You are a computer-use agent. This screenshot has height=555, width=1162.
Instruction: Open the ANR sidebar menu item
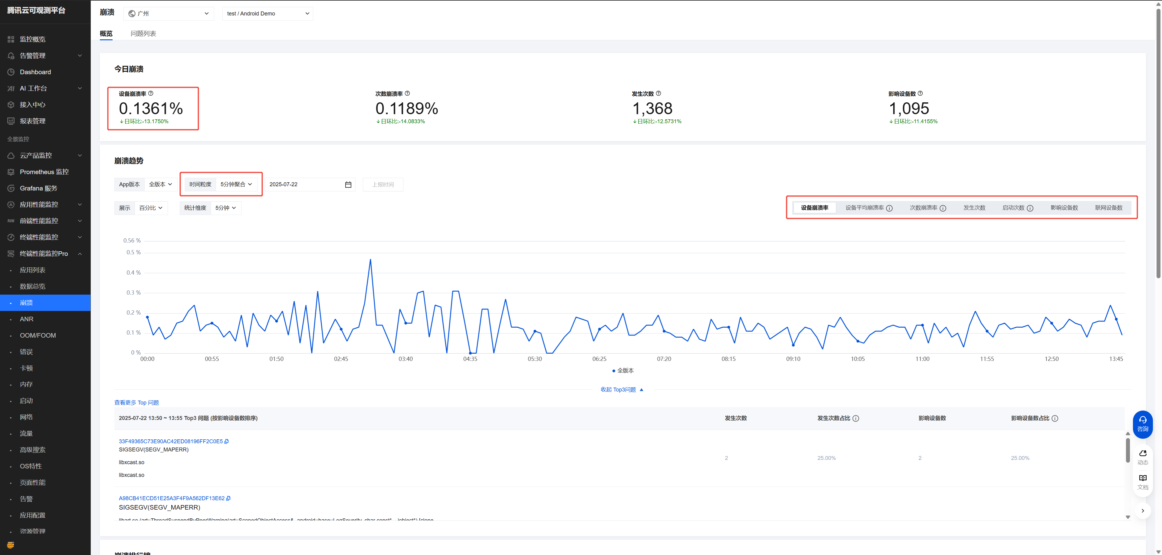coord(27,319)
